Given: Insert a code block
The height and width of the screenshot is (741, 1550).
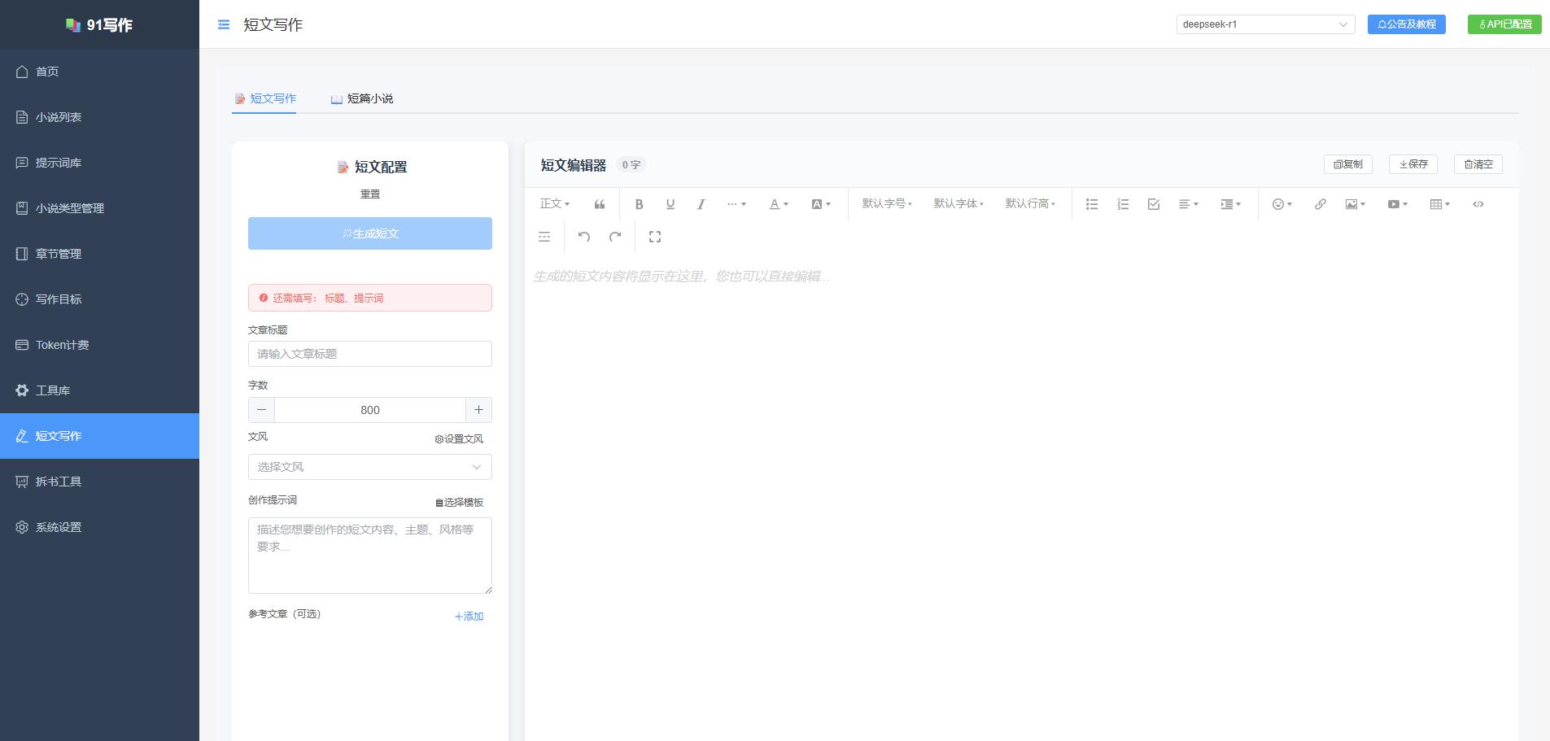Looking at the screenshot, I should 1478,204.
